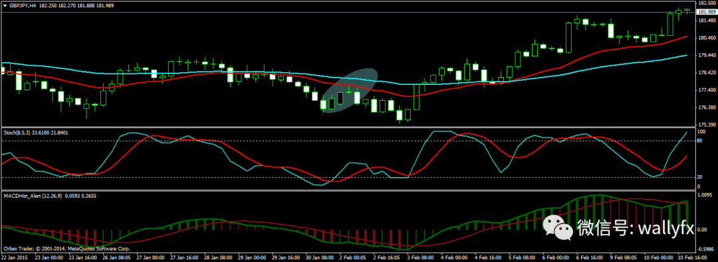718x262 pixels.
Task: Click the 4 Feb 00:00 time label
Action: point(455,258)
